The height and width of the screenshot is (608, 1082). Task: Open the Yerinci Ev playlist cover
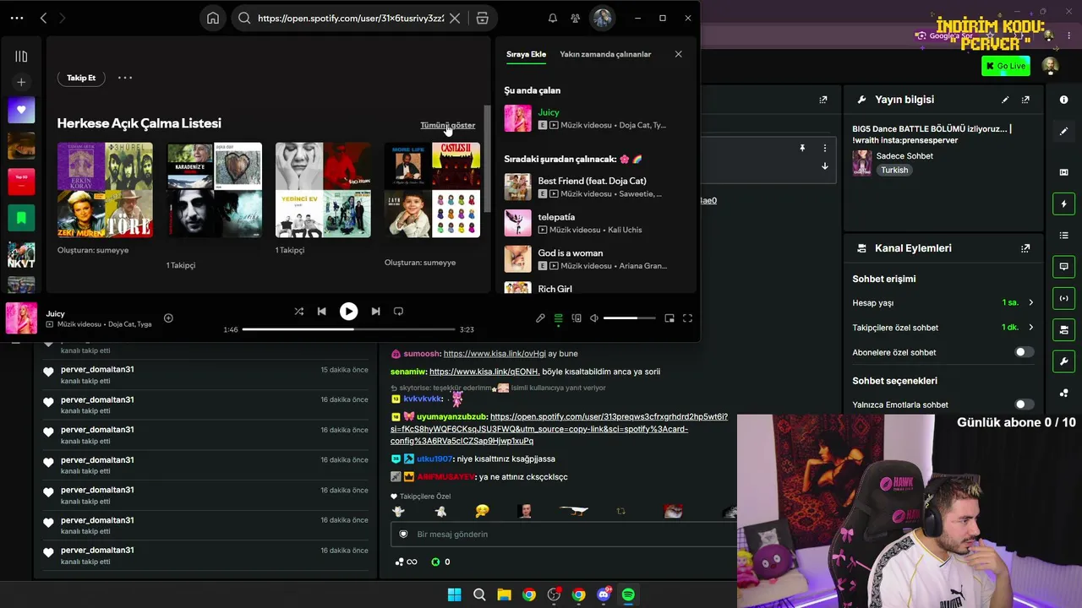coord(323,190)
